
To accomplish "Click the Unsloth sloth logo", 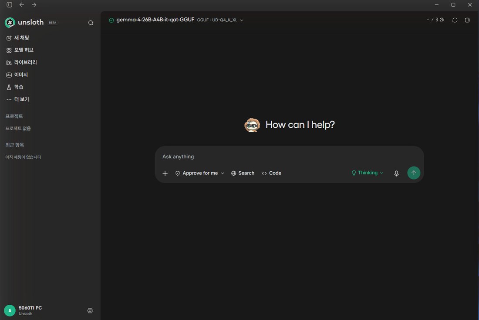I will 10,22.
